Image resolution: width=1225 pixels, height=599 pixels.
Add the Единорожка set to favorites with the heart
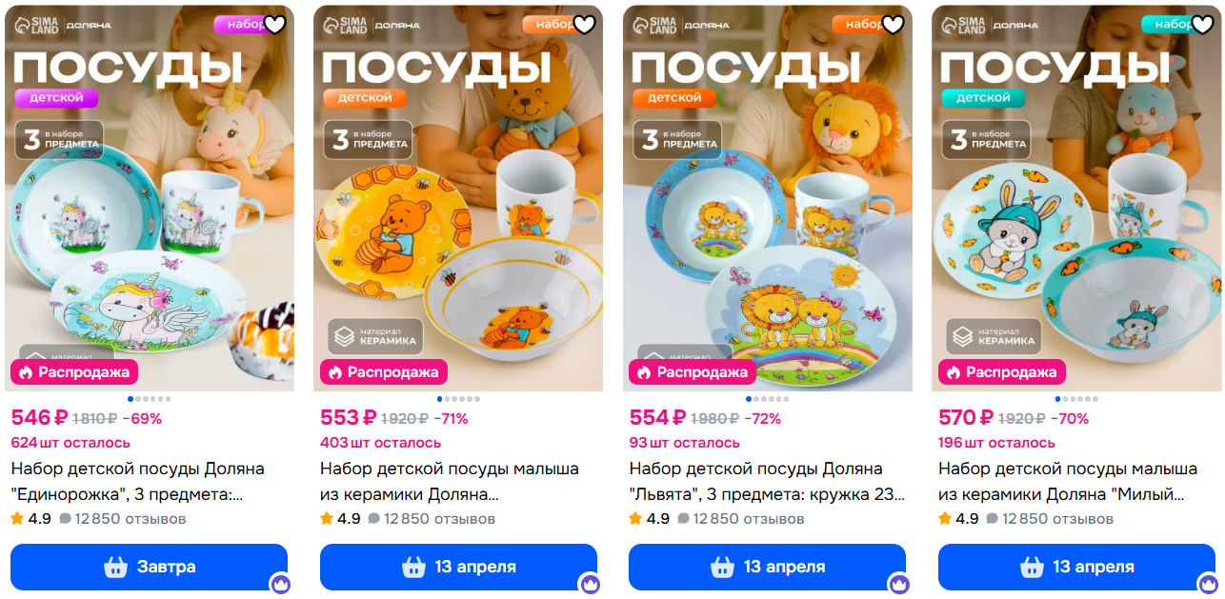[x=274, y=25]
